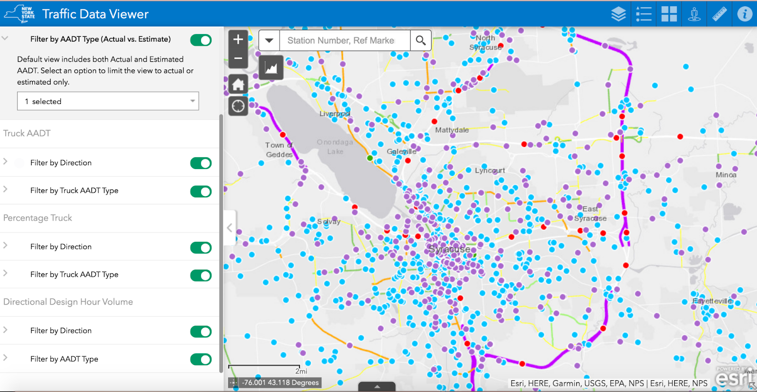The height and width of the screenshot is (392, 757).
Task: Reset map to default home extent
Action: tap(238, 85)
